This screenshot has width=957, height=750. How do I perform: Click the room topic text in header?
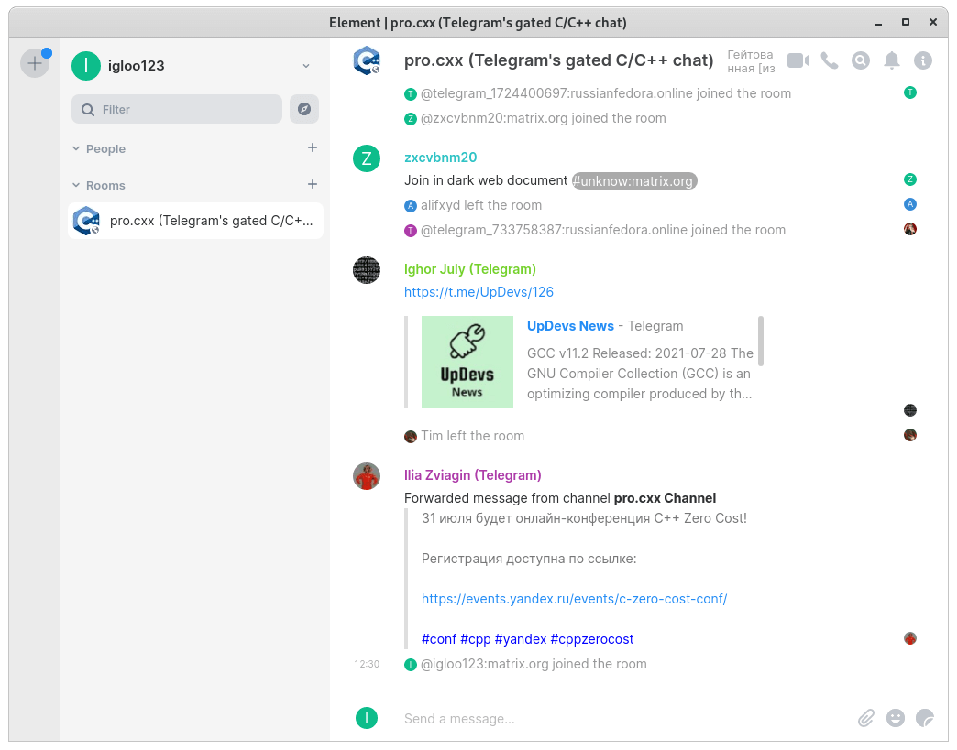[751, 61]
